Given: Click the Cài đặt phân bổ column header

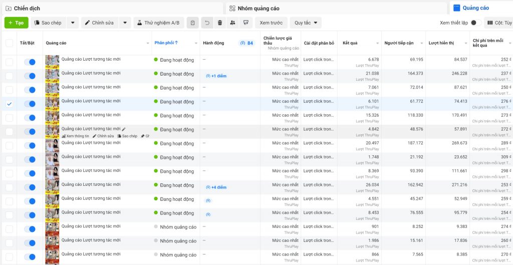Looking at the screenshot, I should (319, 43).
